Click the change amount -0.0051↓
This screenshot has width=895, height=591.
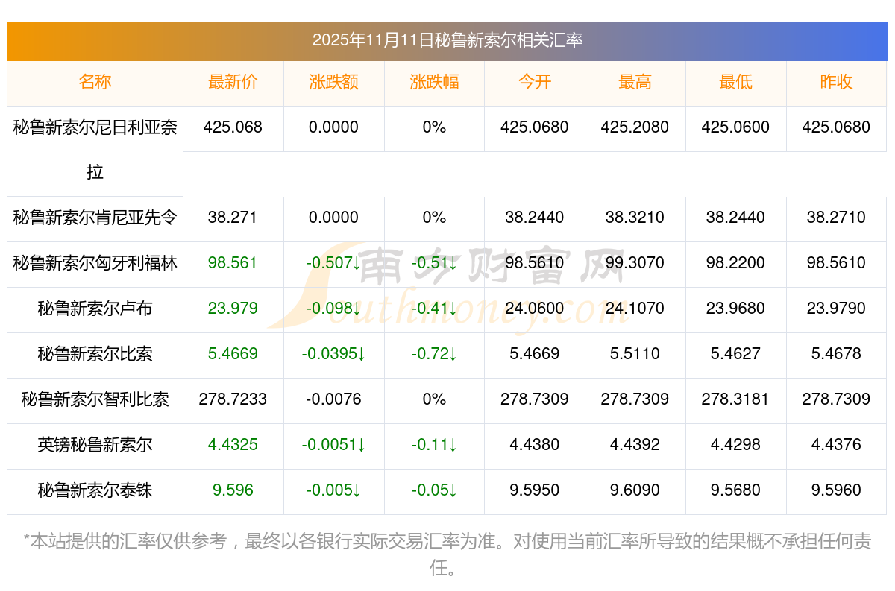333,445
